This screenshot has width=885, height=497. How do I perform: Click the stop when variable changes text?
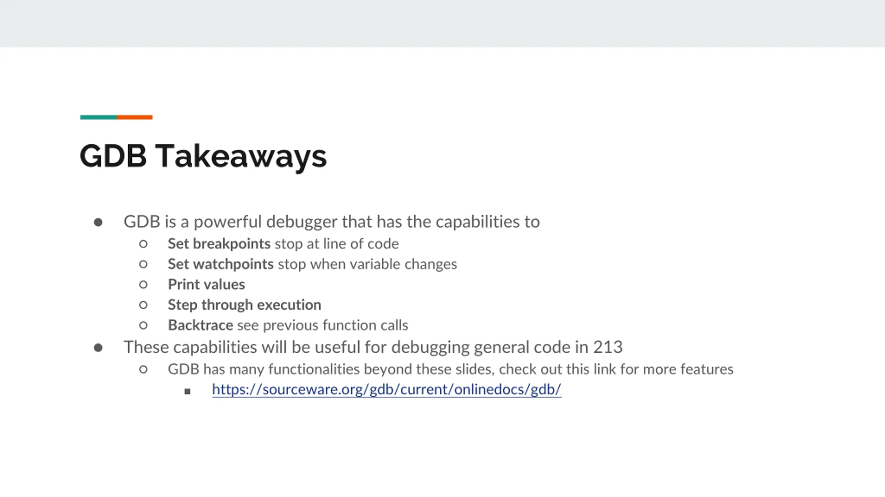tap(367, 264)
